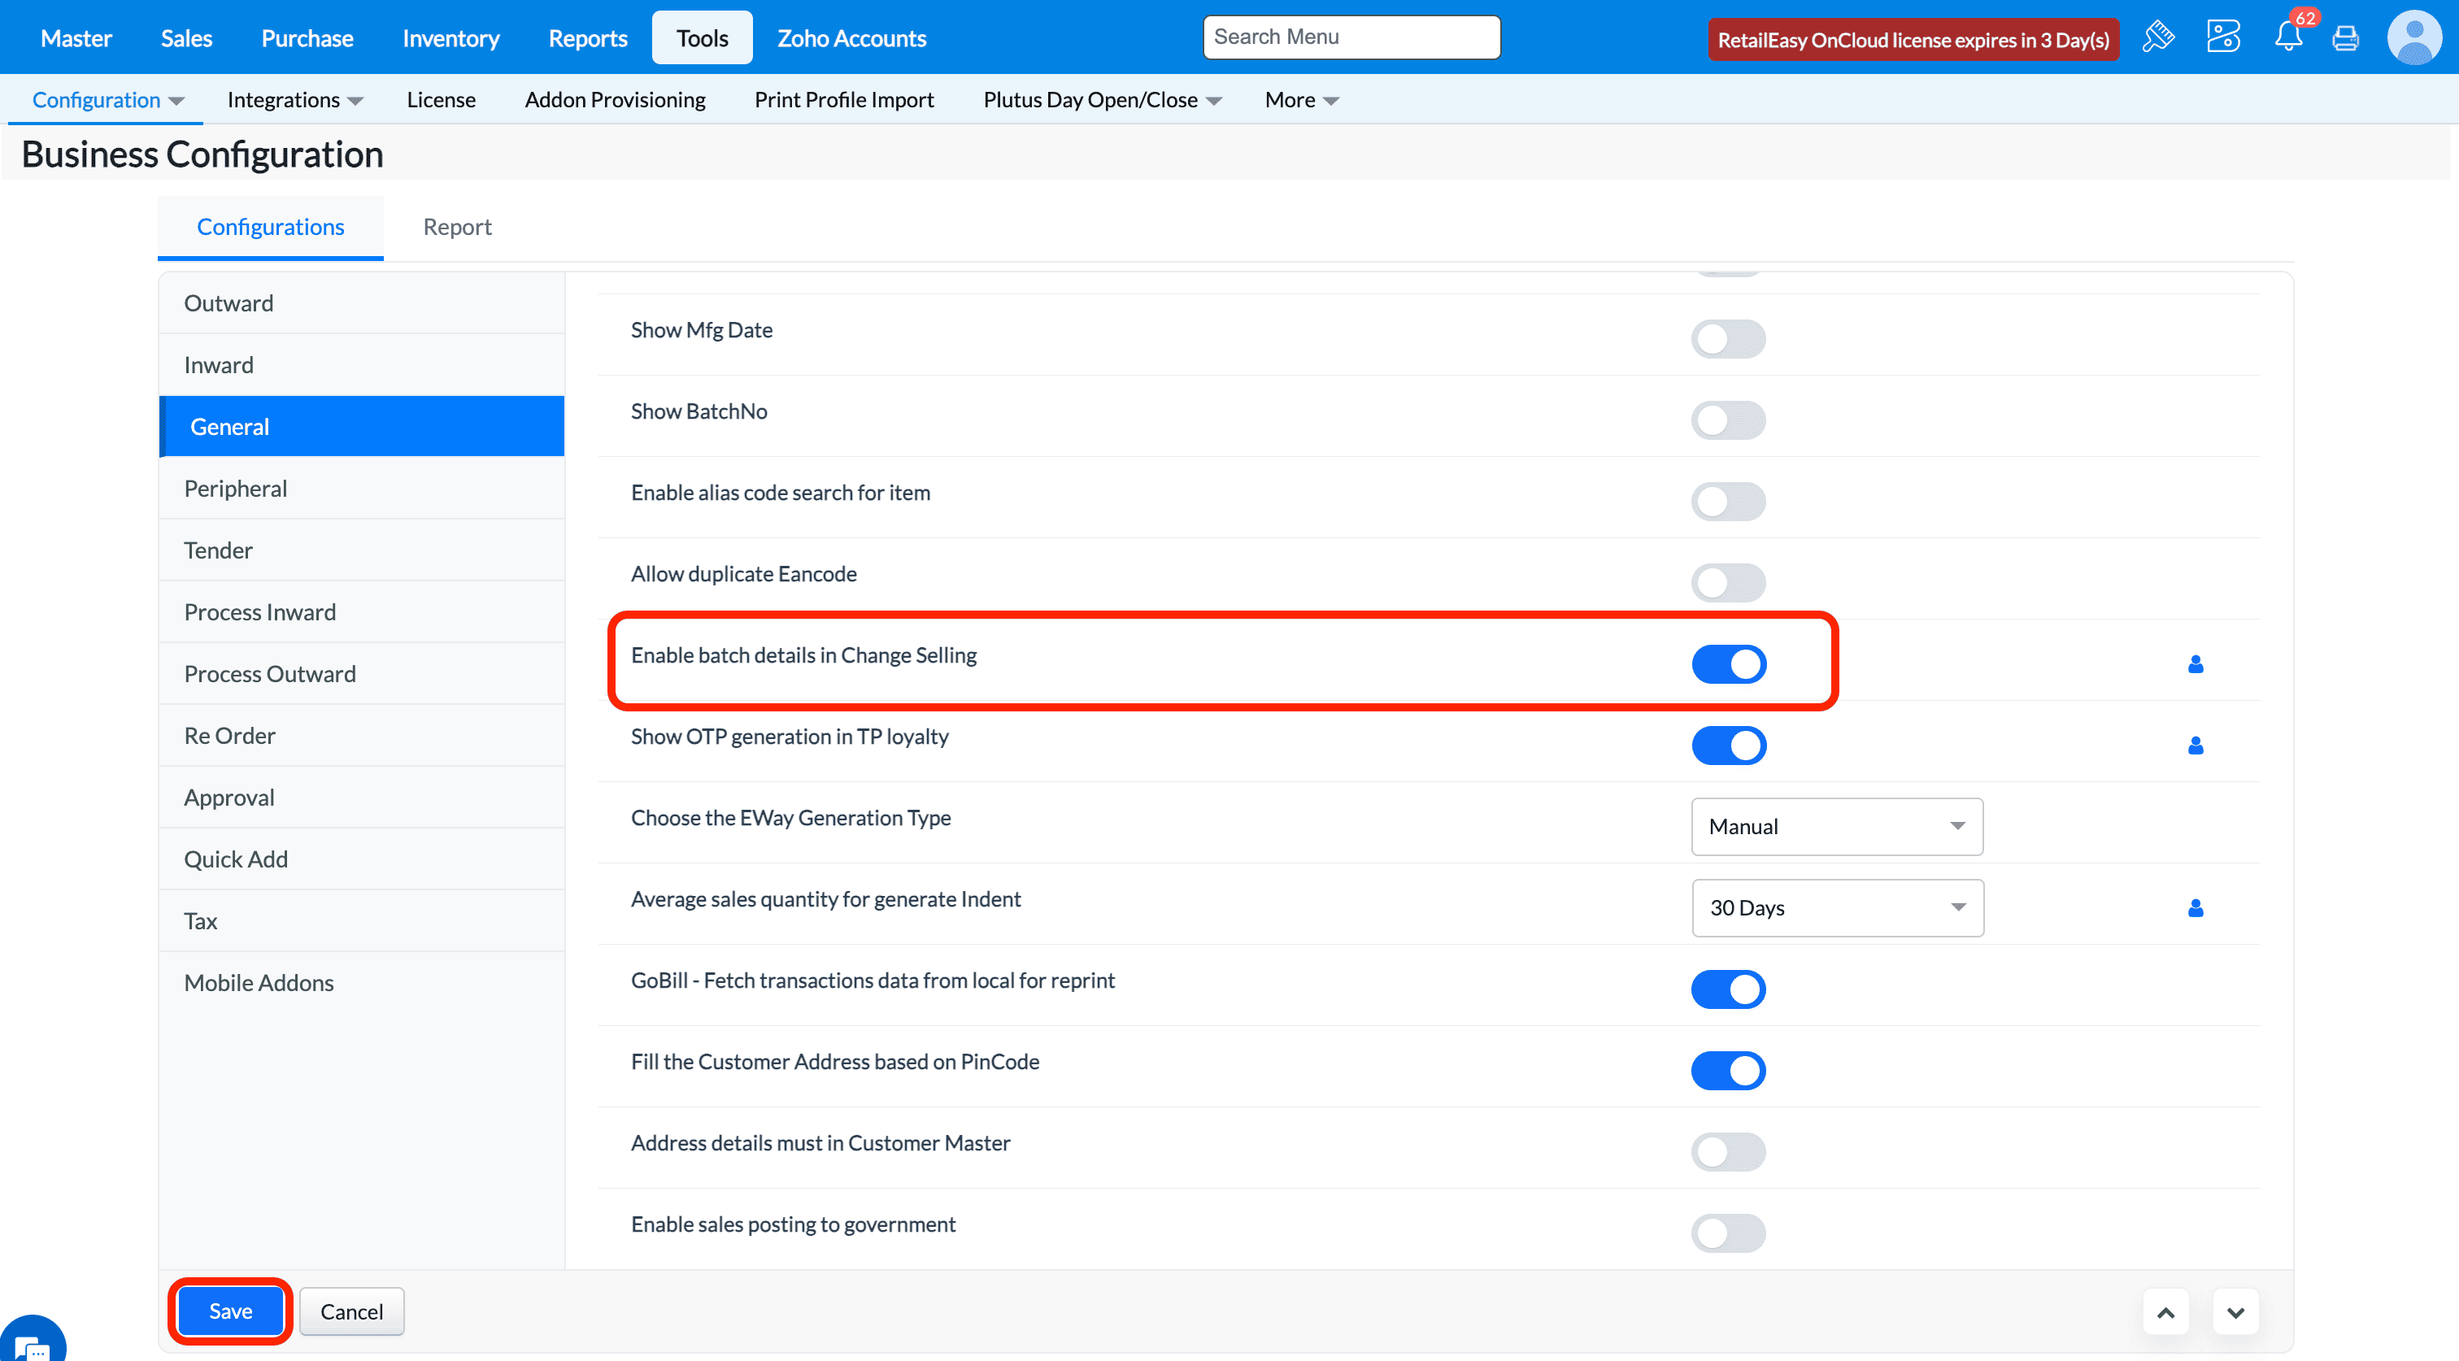Click the Save button
Screen dimensions: 2459x1361
point(230,1311)
